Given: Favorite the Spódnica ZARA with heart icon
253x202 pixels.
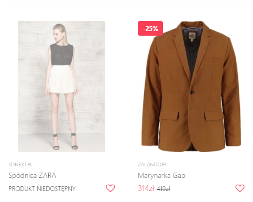Looking at the screenshot, I should tap(111, 188).
